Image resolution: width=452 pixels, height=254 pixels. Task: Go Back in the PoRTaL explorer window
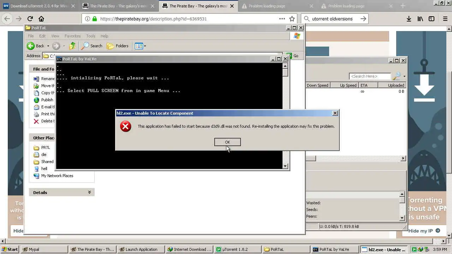36,46
